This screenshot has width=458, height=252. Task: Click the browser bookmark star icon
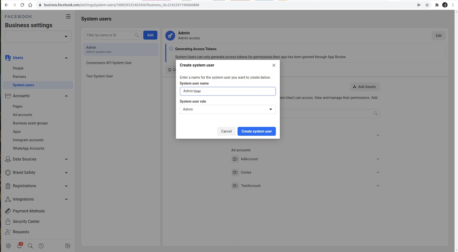click(x=427, y=5)
